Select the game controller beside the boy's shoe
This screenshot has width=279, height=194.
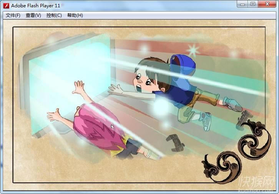pos(243,119)
